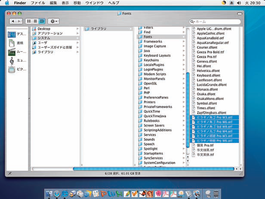The width and height of the screenshot is (265, 199).
Task: Open the 表示 menu
Action: (65, 3)
